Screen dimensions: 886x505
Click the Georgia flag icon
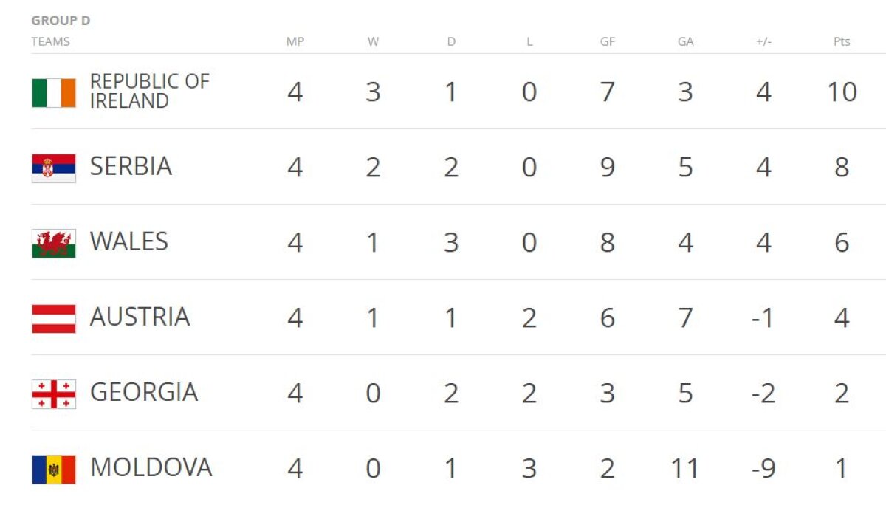(54, 394)
